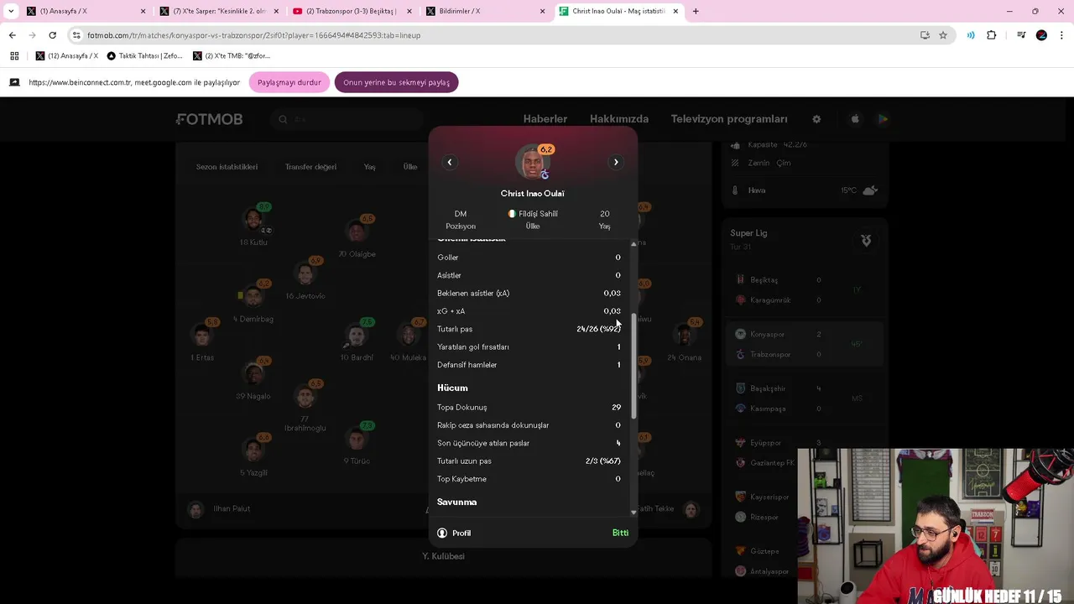Click the Google Play icon

click(x=883, y=119)
